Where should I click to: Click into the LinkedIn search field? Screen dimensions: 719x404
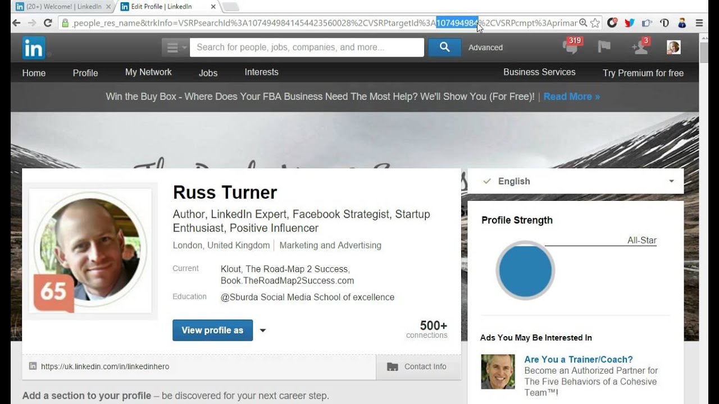307,48
